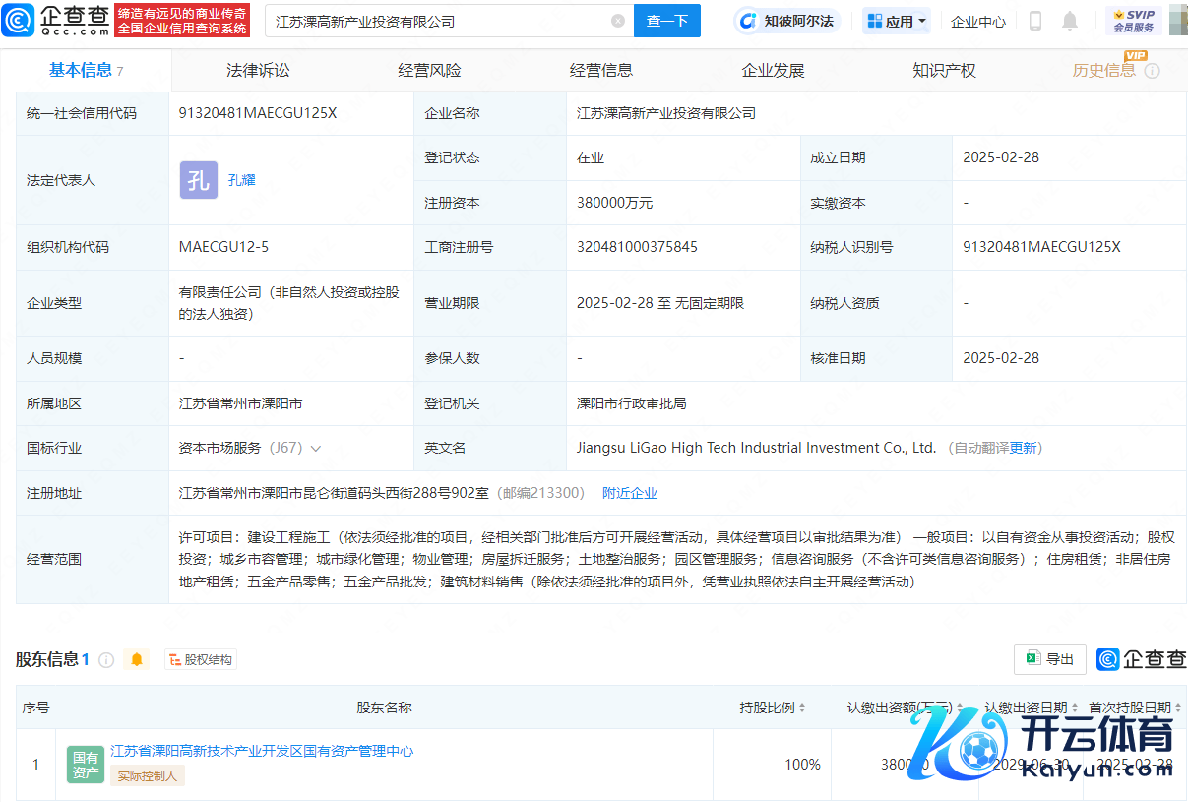The image size is (1188, 802).
Task: Expand 资本市场服务 industry chevron
Action: tap(316, 448)
